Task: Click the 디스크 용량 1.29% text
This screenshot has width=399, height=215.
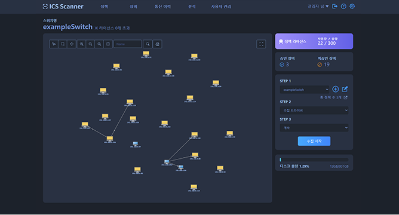Action: click(294, 166)
